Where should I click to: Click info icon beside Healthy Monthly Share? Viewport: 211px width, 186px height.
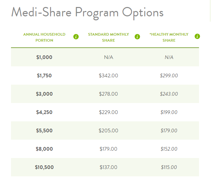point(197,37)
